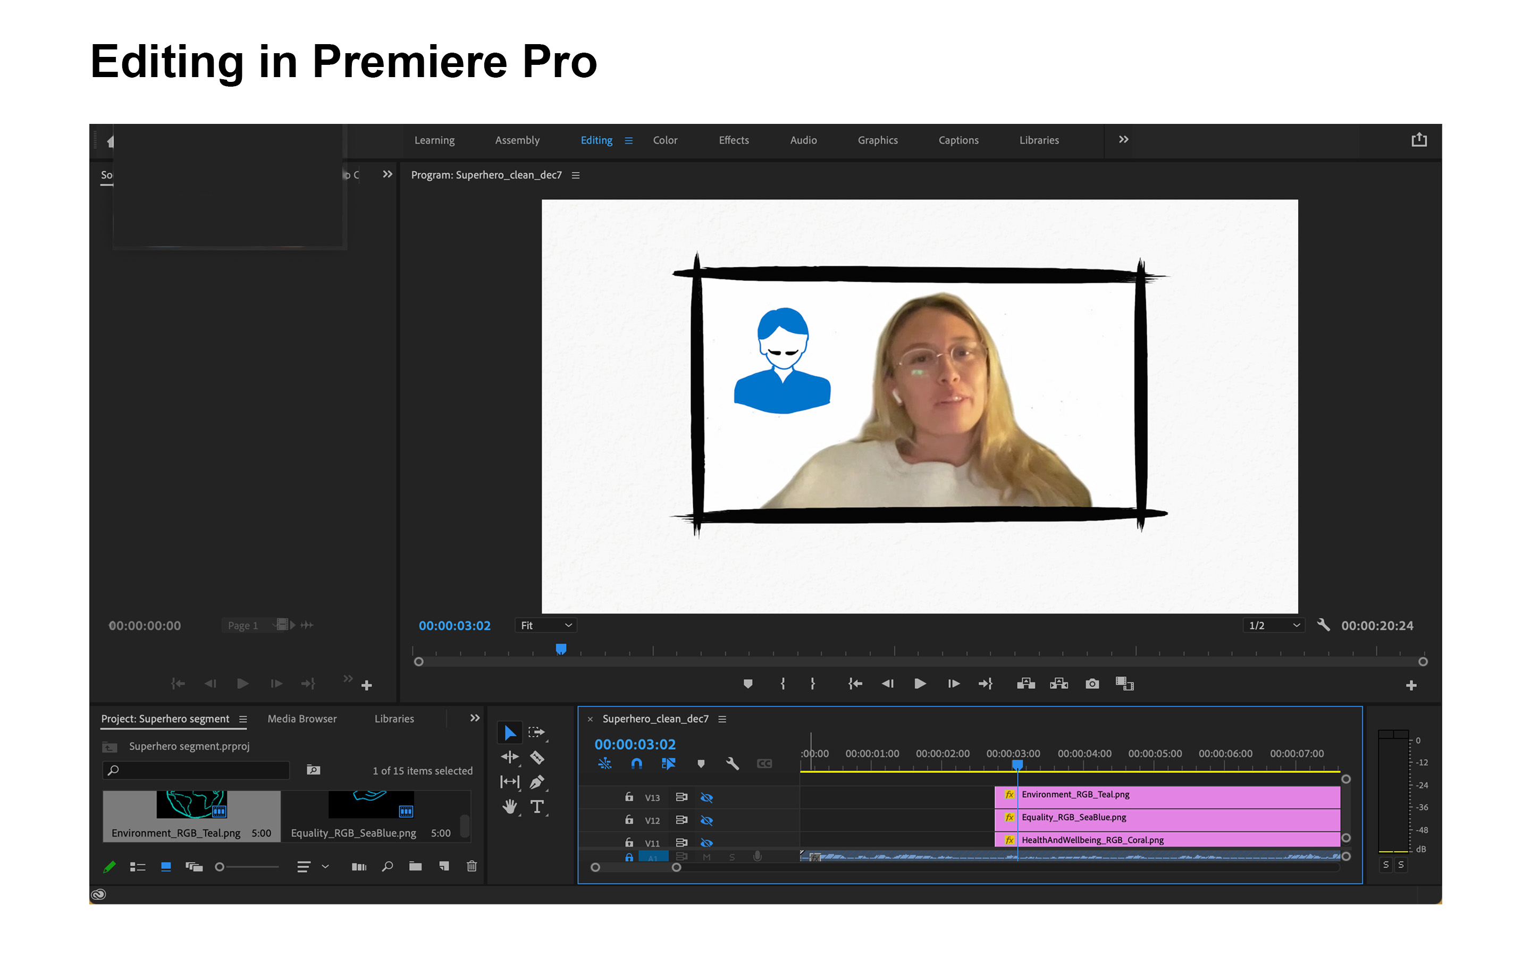Select the Selection arrow tool

click(510, 732)
